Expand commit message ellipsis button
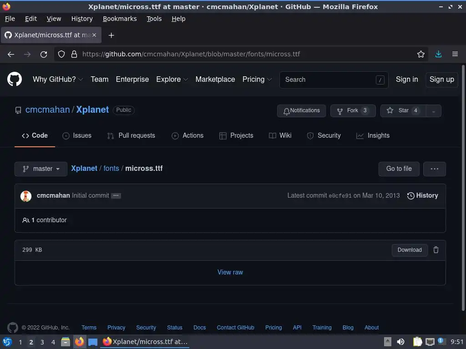 [116, 195]
